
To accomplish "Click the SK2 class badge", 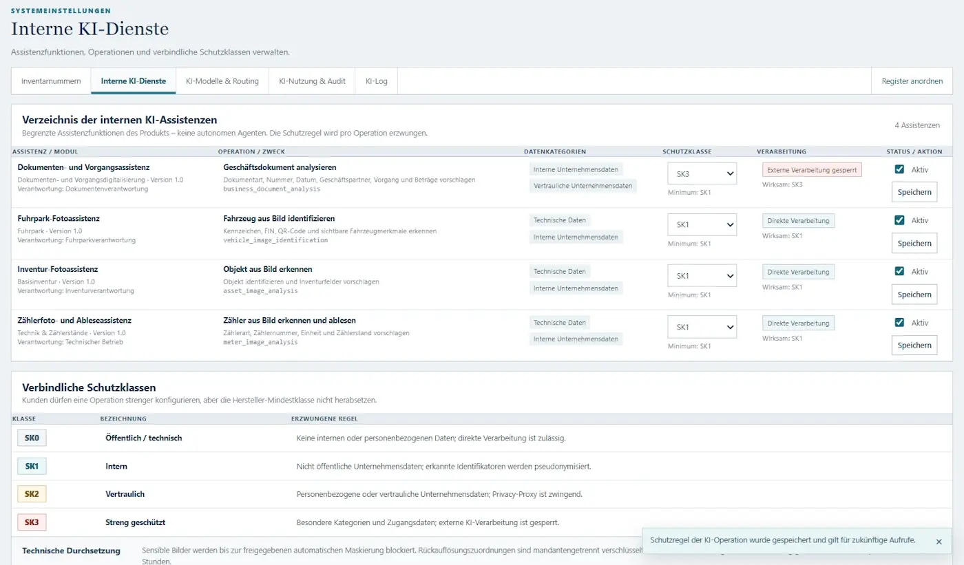I will 32,494.
